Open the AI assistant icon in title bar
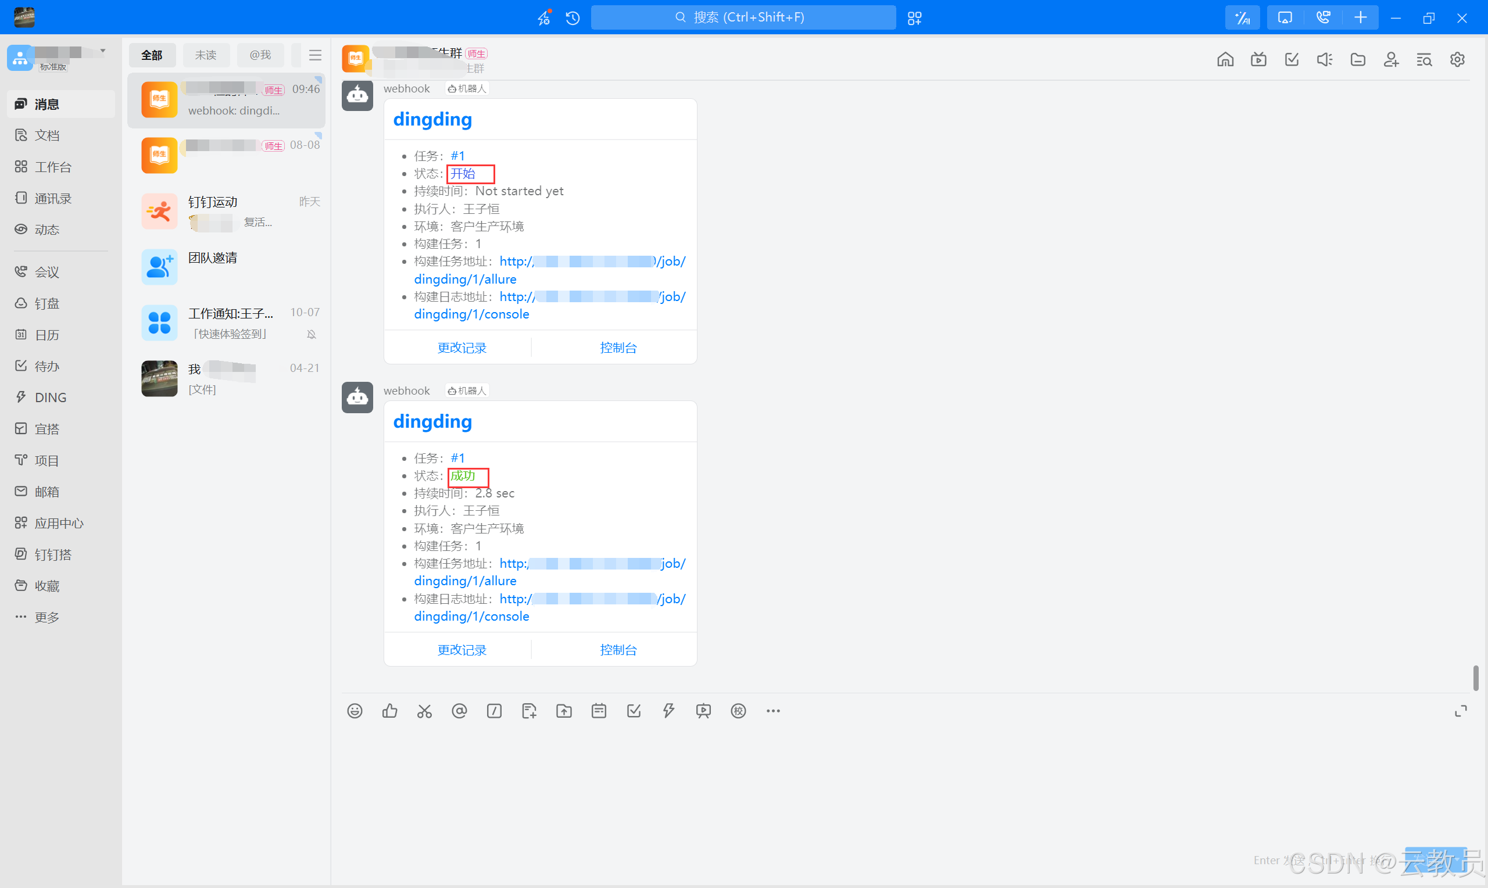This screenshot has height=888, width=1488. [x=1243, y=18]
